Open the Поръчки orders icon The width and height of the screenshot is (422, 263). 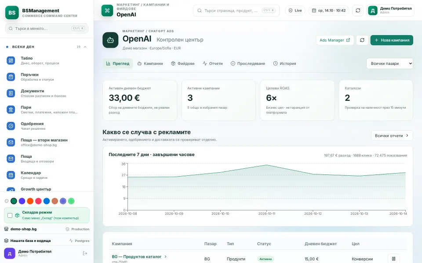(x=11, y=77)
